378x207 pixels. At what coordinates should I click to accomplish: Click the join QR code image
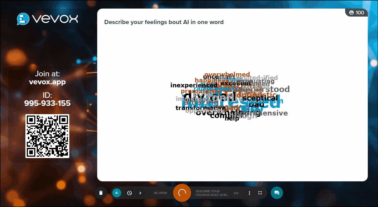tap(47, 136)
